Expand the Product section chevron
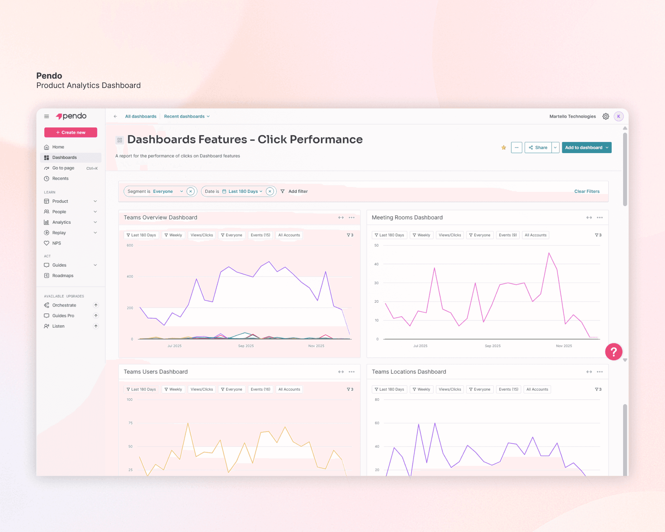Viewport: 665px width, 532px height. tap(95, 201)
